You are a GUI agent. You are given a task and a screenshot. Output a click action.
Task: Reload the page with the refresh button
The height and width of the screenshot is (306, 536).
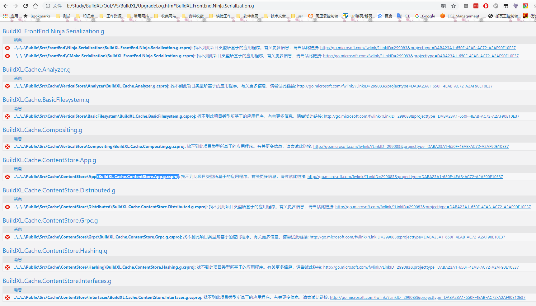point(25,6)
